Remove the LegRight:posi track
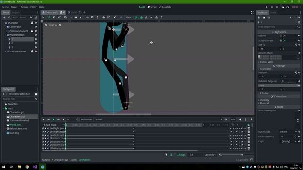Viewport: 303px width, 170px height. 249,128
